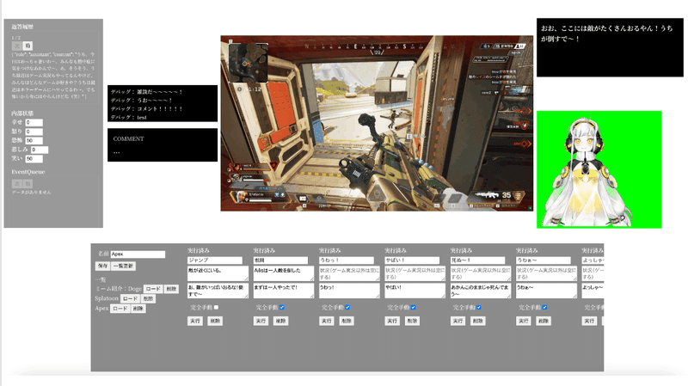The image size is (688, 386).
Task: Delete the ジャンプ card
Action: coord(214,321)
